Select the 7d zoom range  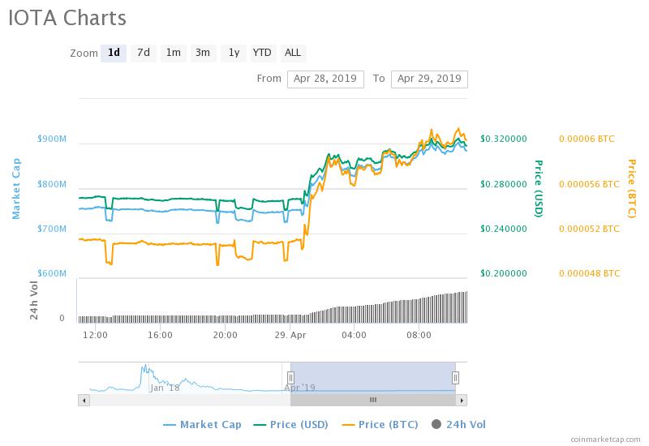click(x=144, y=53)
